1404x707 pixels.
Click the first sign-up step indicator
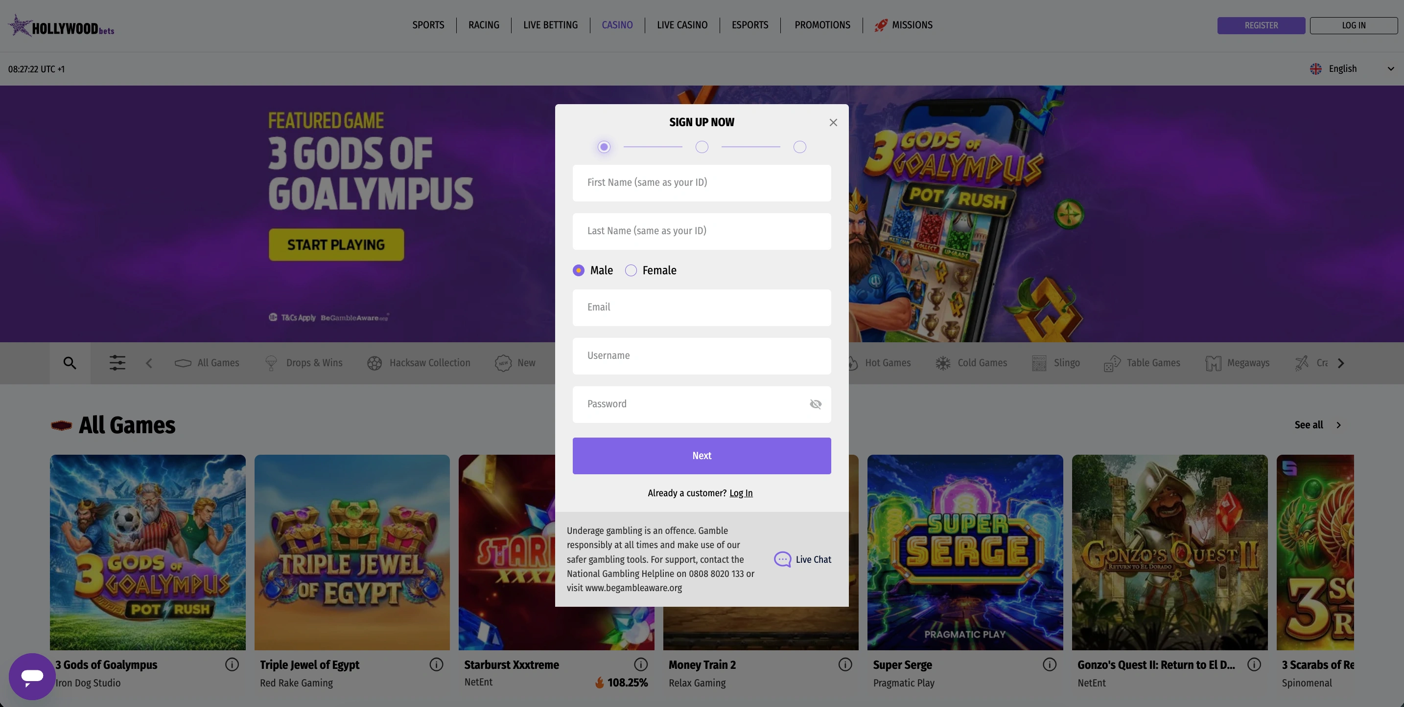click(x=603, y=147)
